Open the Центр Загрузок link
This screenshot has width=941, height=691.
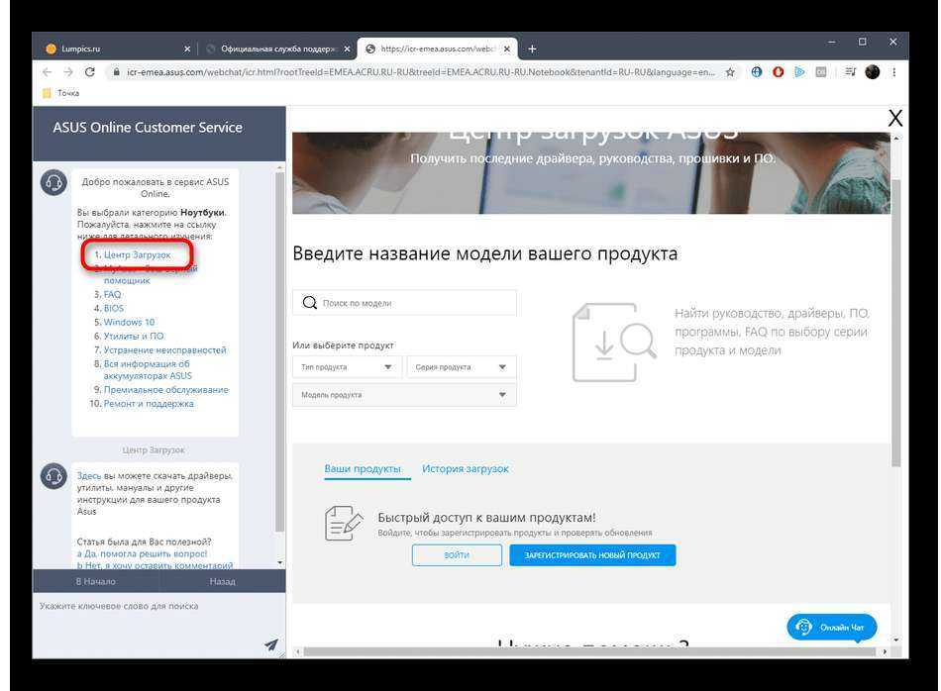tap(137, 254)
